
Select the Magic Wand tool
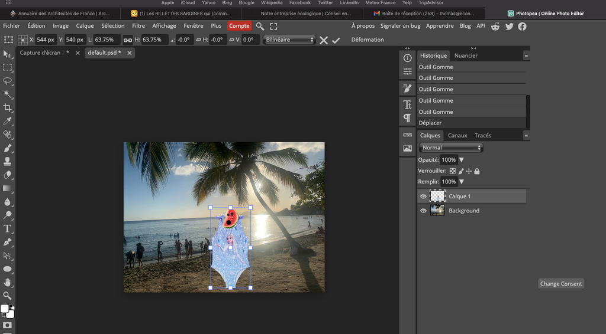coord(8,94)
